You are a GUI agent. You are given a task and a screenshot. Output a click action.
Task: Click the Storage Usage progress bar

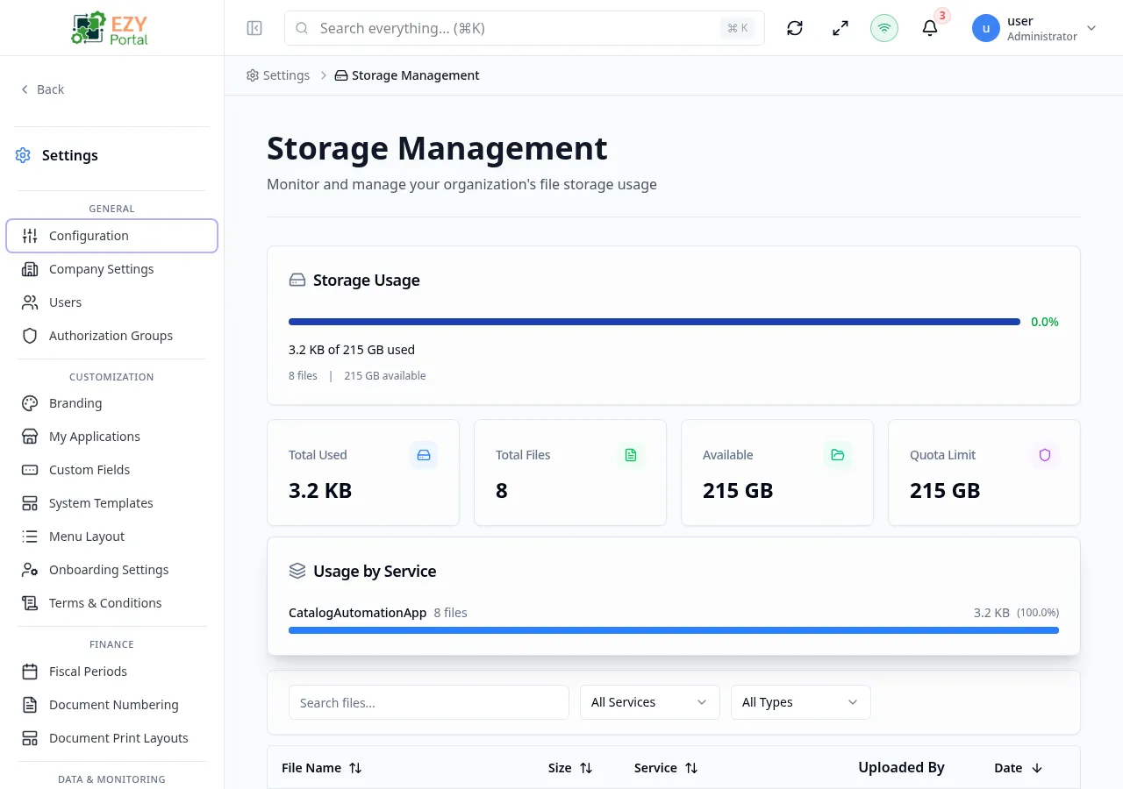pos(654,322)
